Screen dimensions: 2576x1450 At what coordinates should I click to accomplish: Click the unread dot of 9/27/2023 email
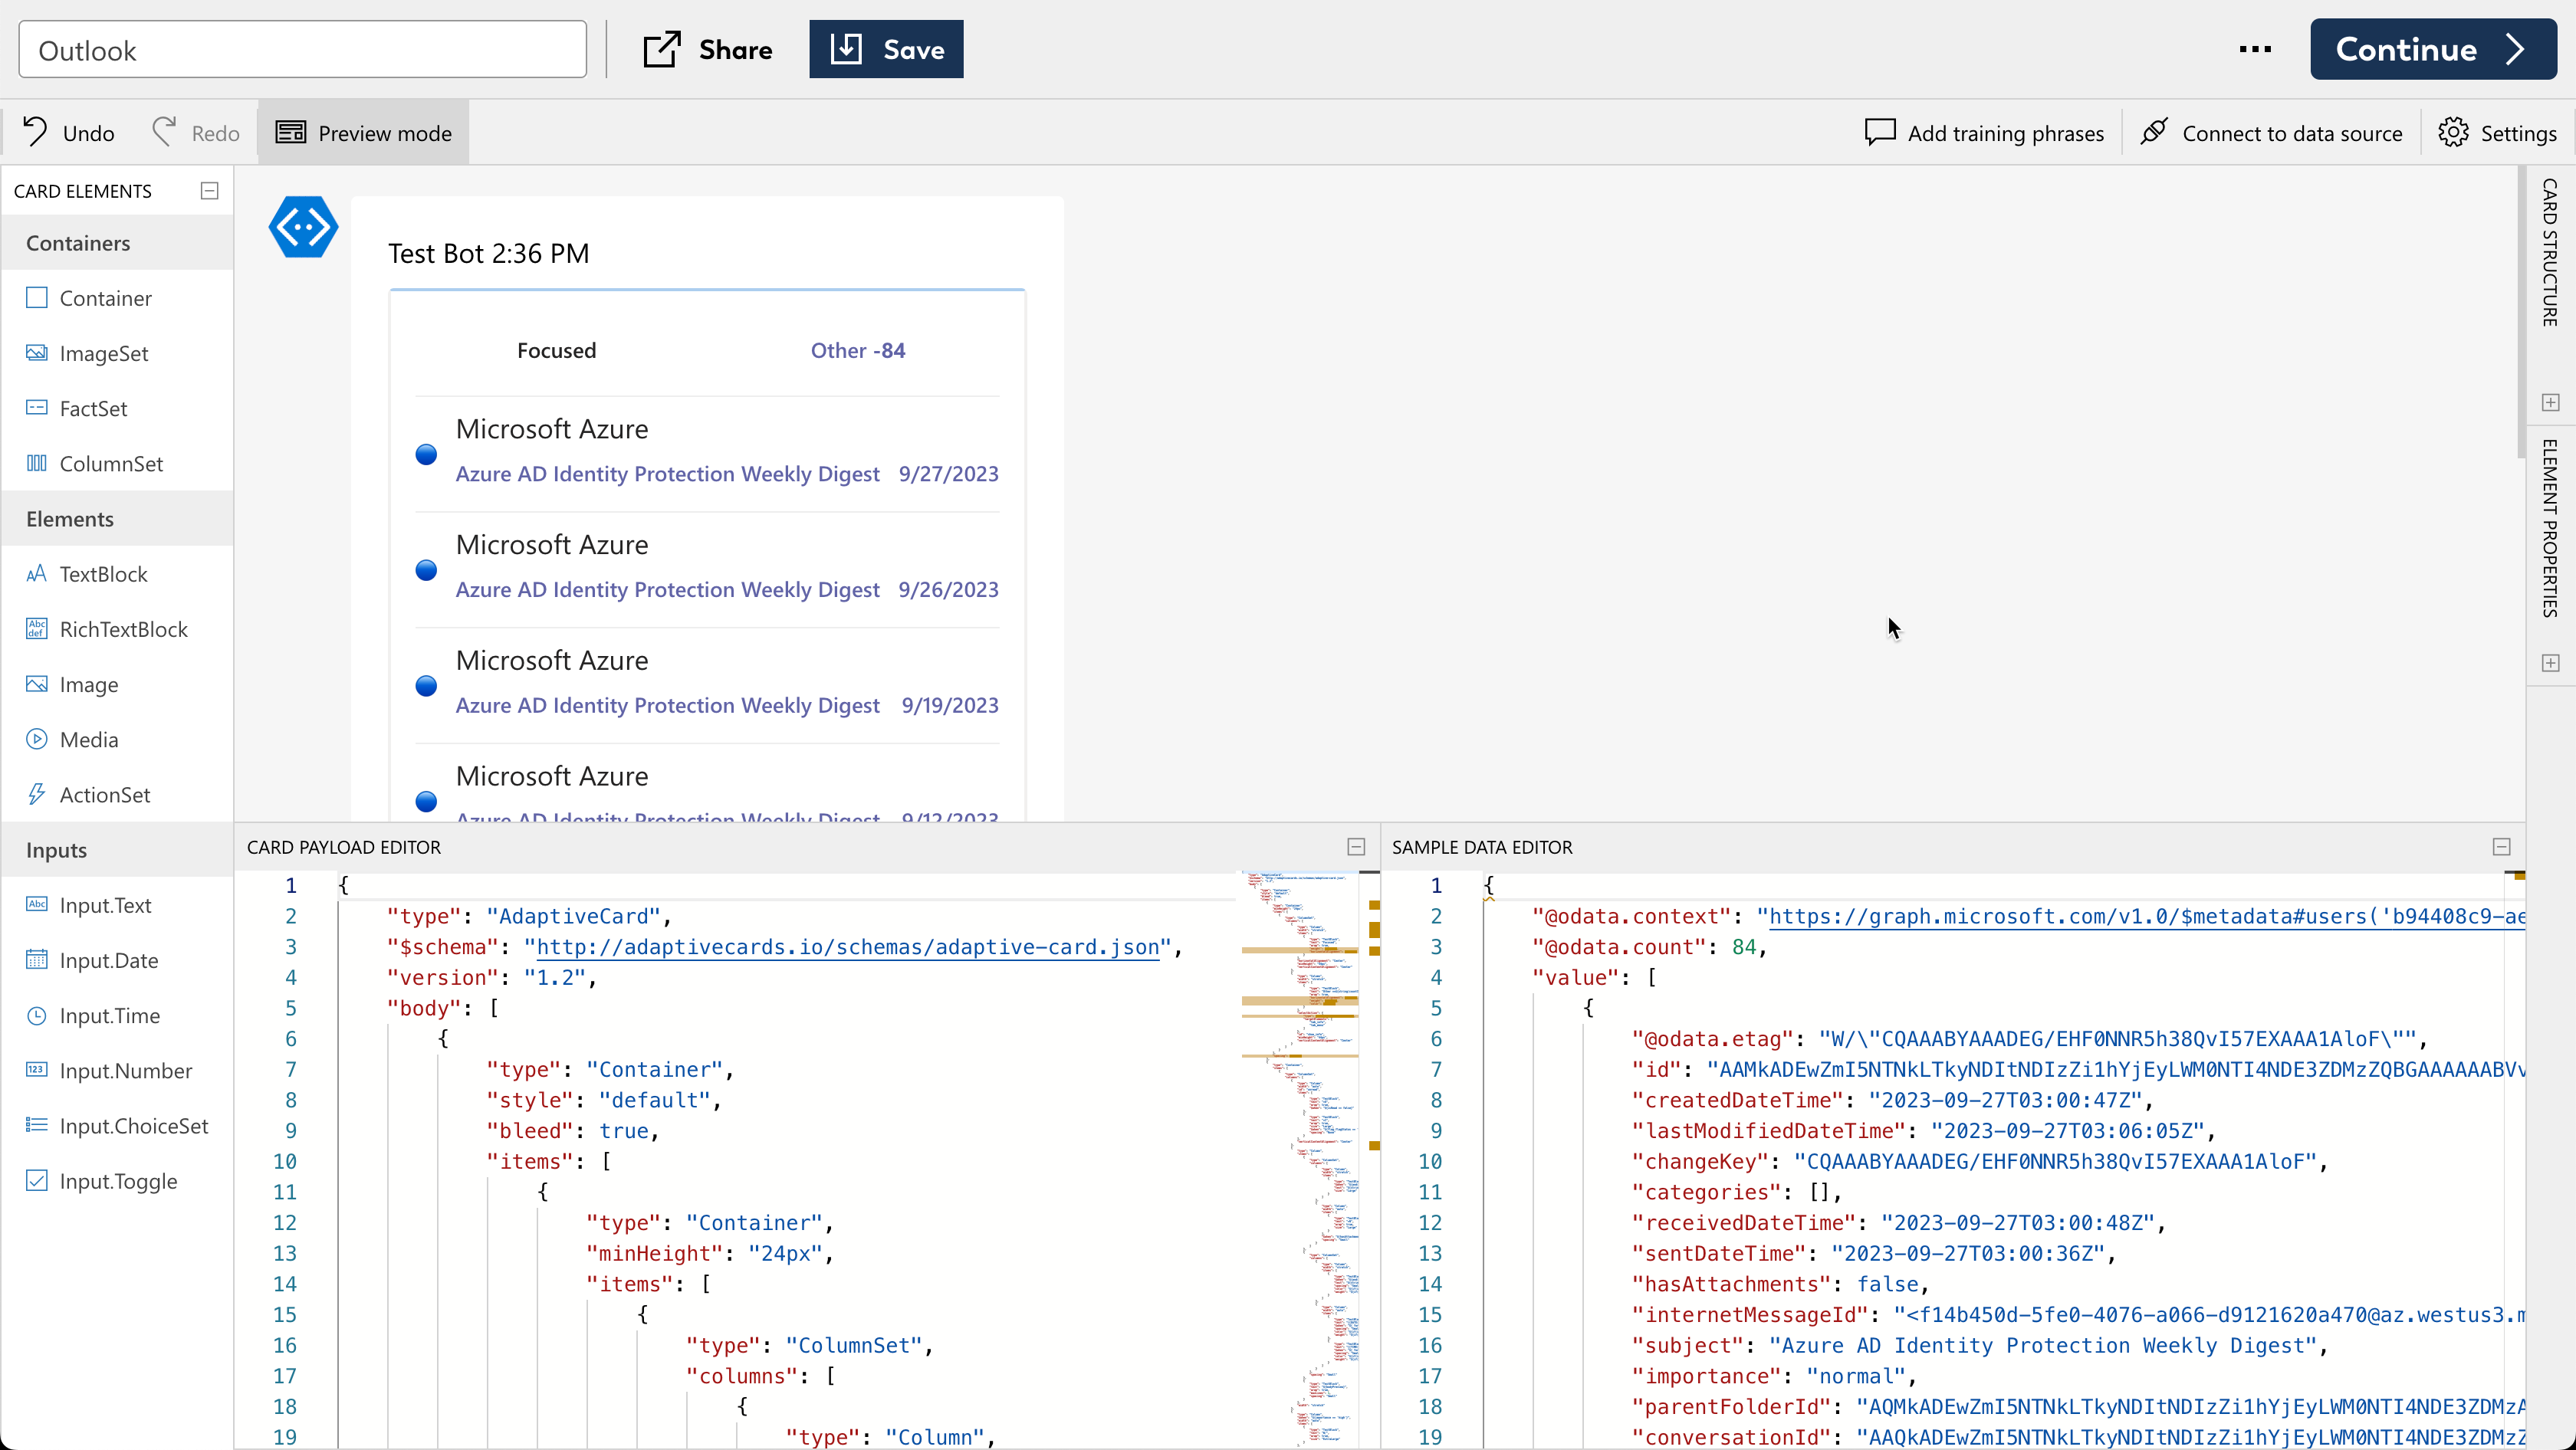(x=426, y=454)
